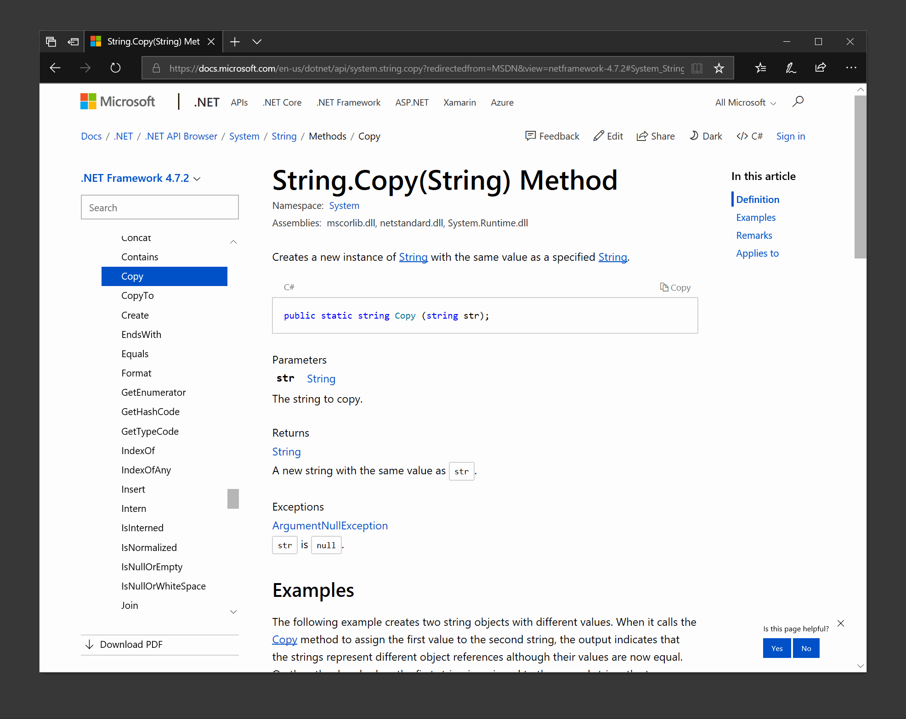This screenshot has width=906, height=719.
Task: Open the search magnifier in the header
Action: (x=798, y=101)
